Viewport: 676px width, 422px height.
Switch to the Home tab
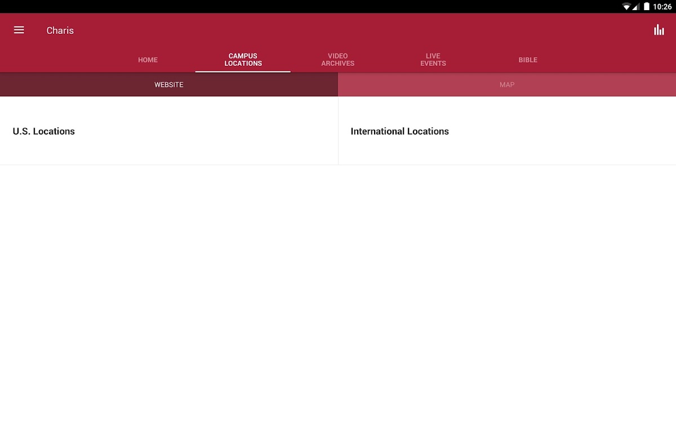click(148, 60)
